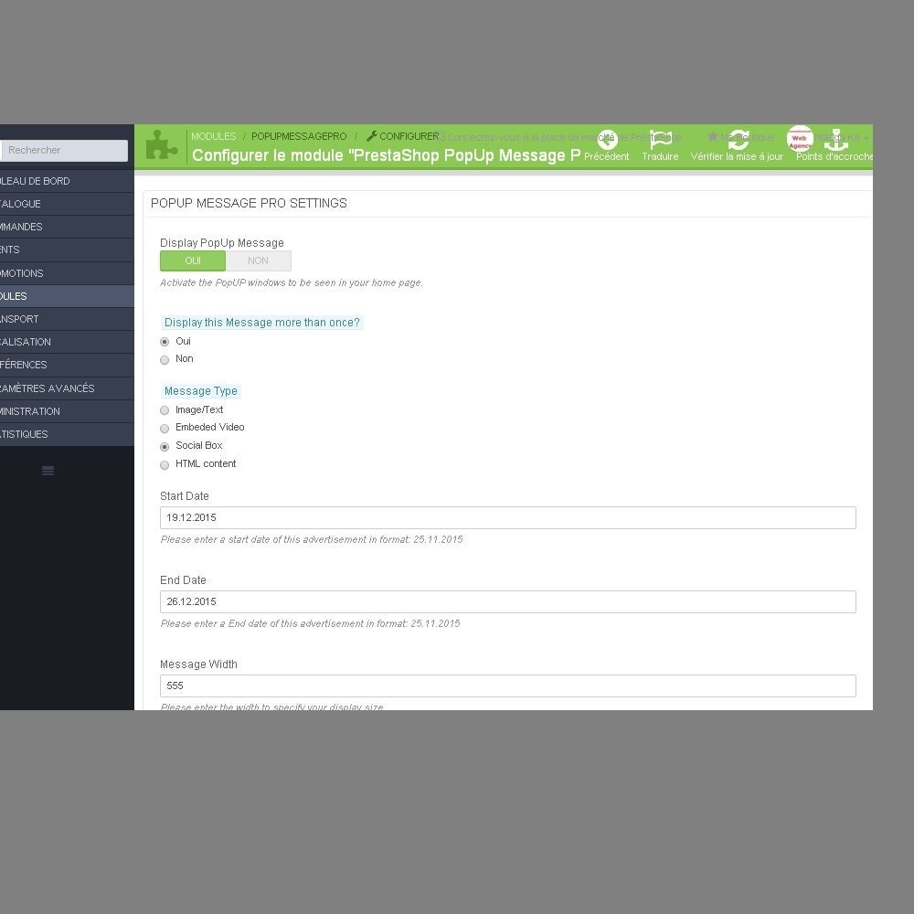The image size is (914, 914).
Task: Open the Préférences menu
Action: (67, 365)
